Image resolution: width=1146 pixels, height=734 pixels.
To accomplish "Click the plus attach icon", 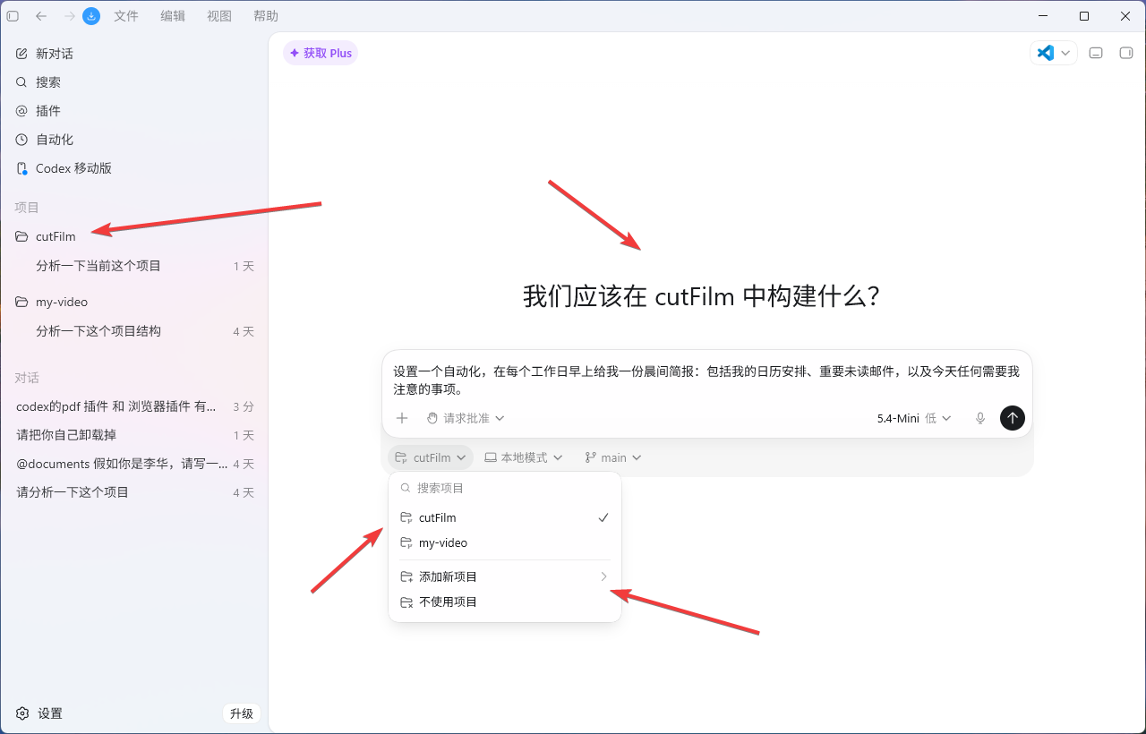I will [402, 418].
